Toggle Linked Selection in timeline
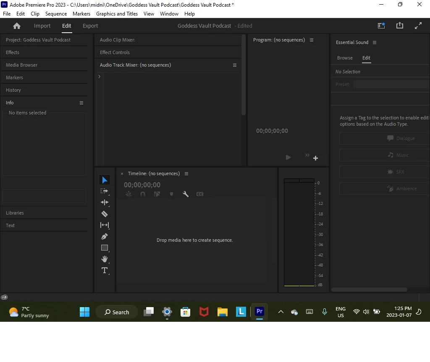Screen dimensions: 430x362 tap(157, 194)
